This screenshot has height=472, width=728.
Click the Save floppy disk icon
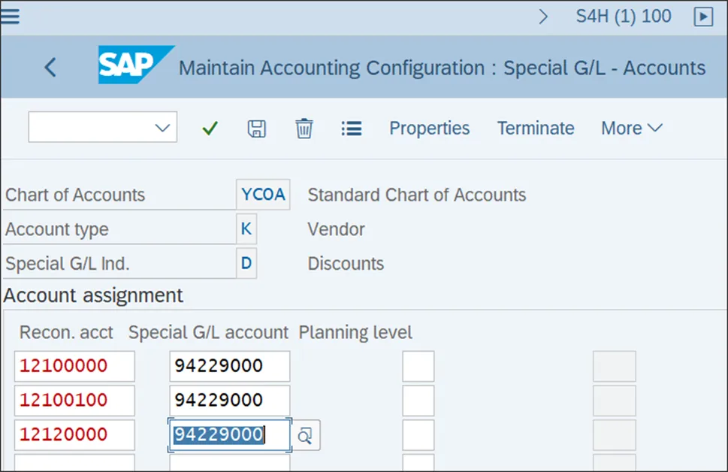tap(257, 129)
